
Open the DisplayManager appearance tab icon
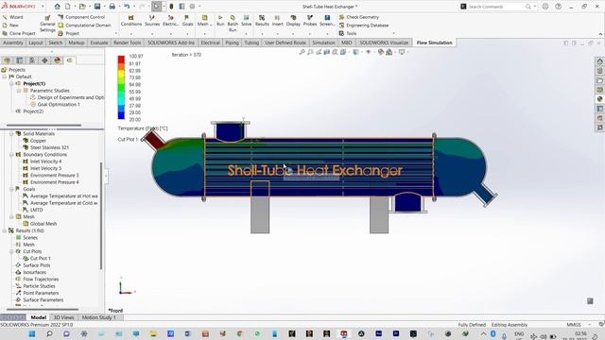[57, 60]
